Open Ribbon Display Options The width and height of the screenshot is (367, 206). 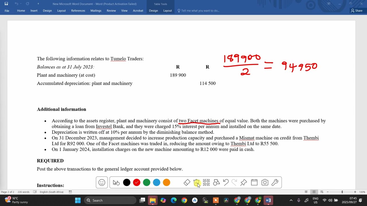[x=329, y=4]
